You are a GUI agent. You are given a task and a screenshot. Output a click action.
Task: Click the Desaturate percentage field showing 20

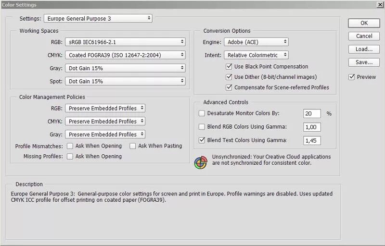(312, 113)
